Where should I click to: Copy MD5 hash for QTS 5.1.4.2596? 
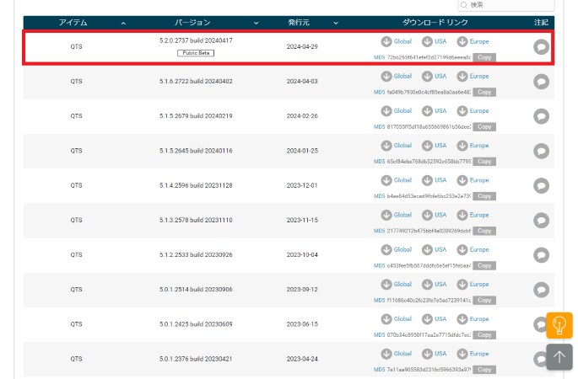tap(484, 196)
